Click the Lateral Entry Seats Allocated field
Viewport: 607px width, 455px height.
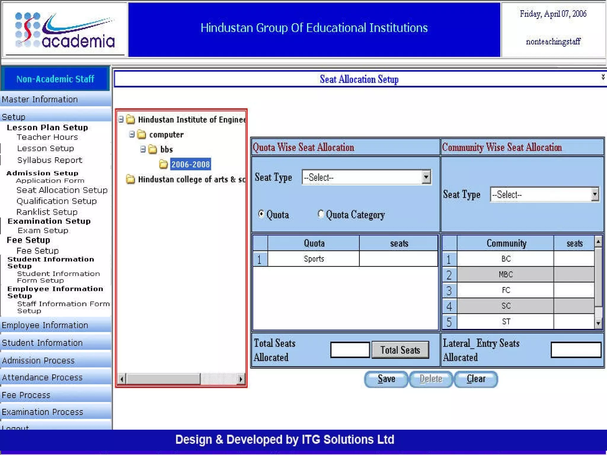575,350
